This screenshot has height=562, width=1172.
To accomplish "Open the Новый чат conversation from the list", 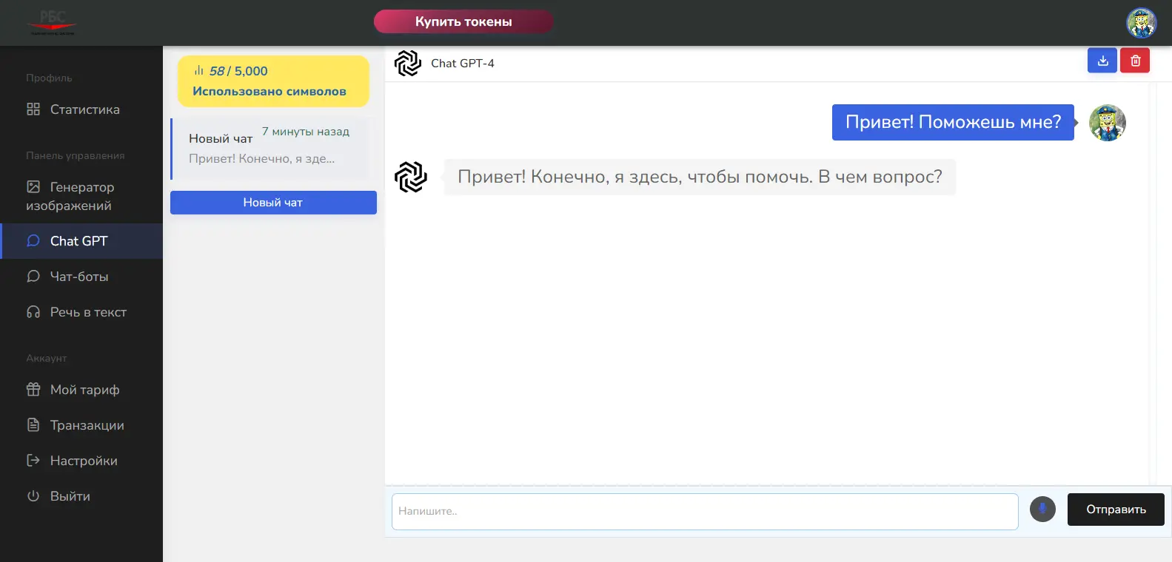I will pos(270,149).
